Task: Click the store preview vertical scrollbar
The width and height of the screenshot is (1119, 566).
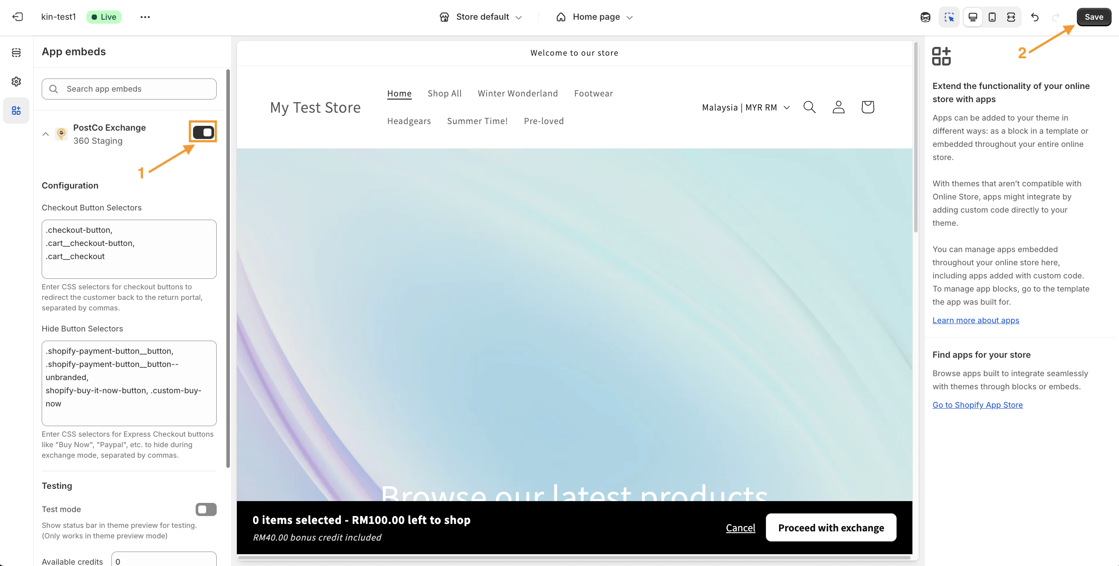Action: tap(915, 137)
